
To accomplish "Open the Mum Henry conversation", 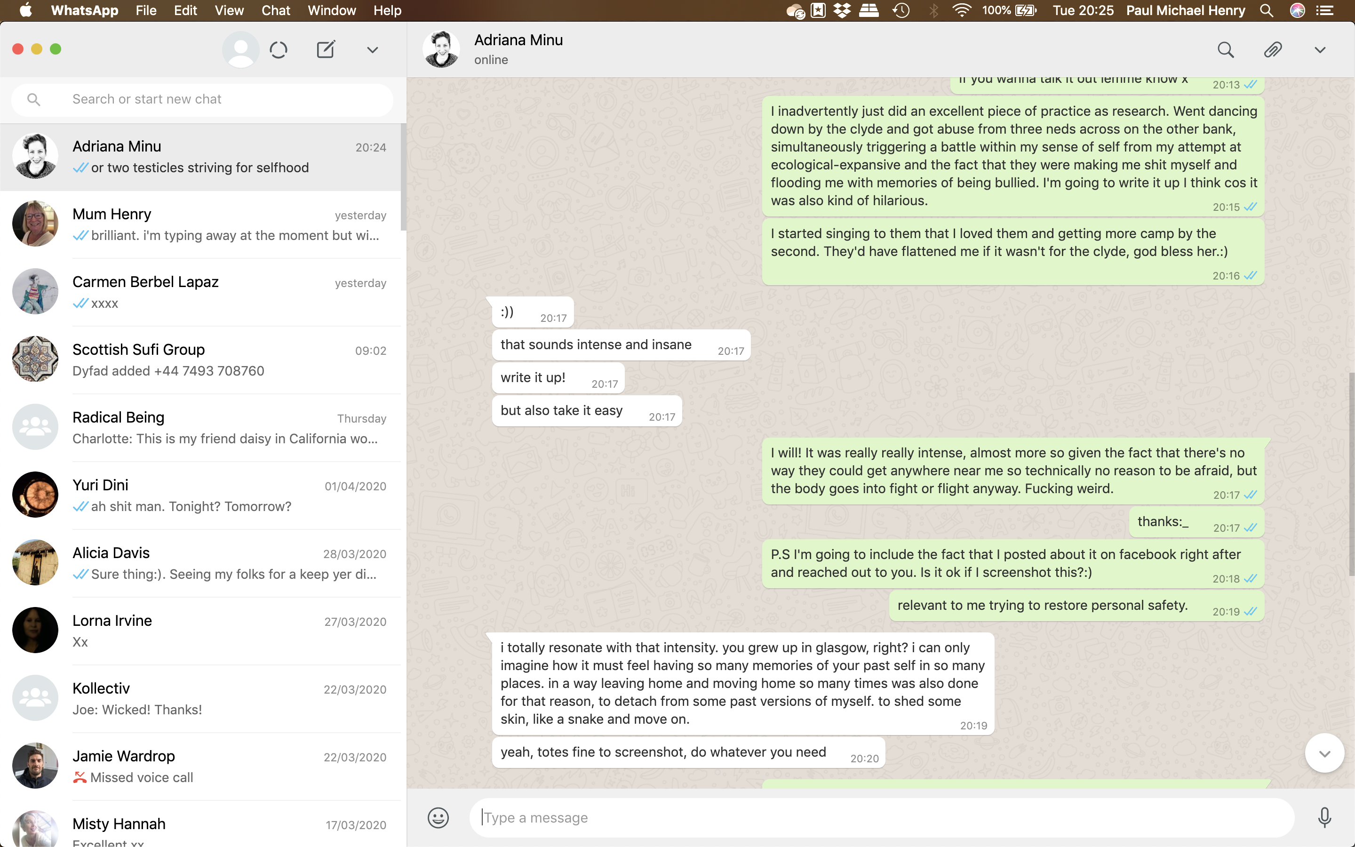I will [x=201, y=224].
